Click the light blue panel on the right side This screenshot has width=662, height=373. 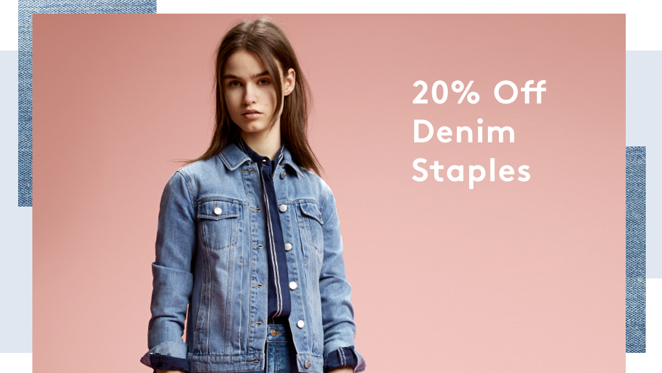643,99
